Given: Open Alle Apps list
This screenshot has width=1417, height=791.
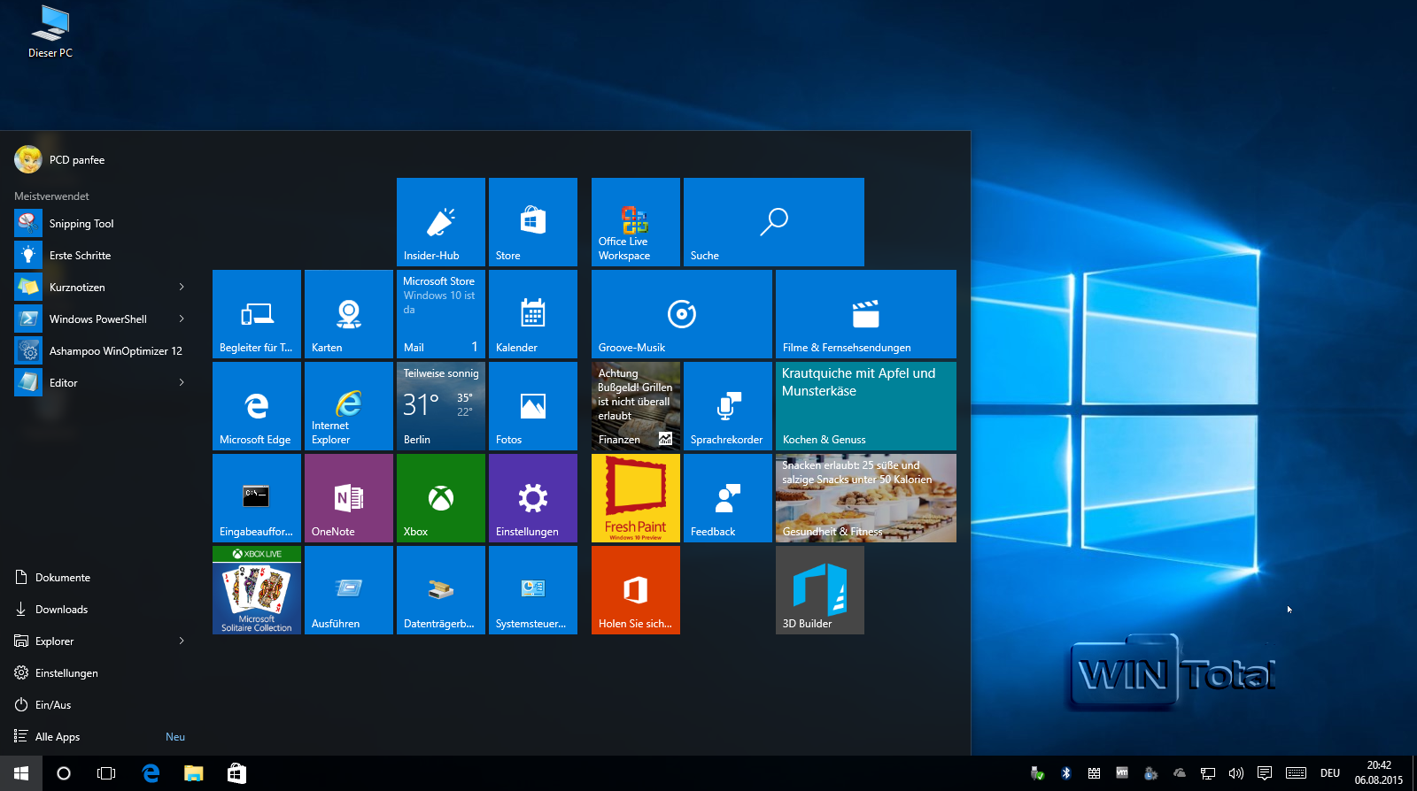Looking at the screenshot, I should tap(58, 736).
